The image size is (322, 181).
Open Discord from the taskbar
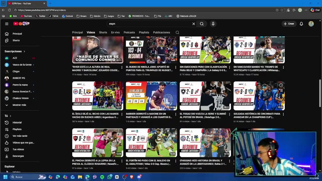pyautogui.click(x=139, y=177)
